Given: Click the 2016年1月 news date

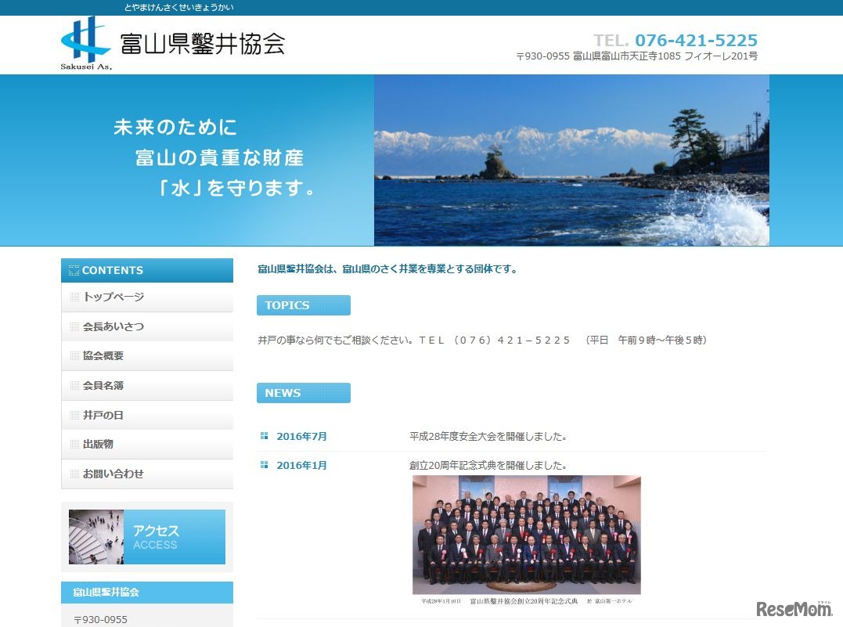Looking at the screenshot, I should click(301, 465).
